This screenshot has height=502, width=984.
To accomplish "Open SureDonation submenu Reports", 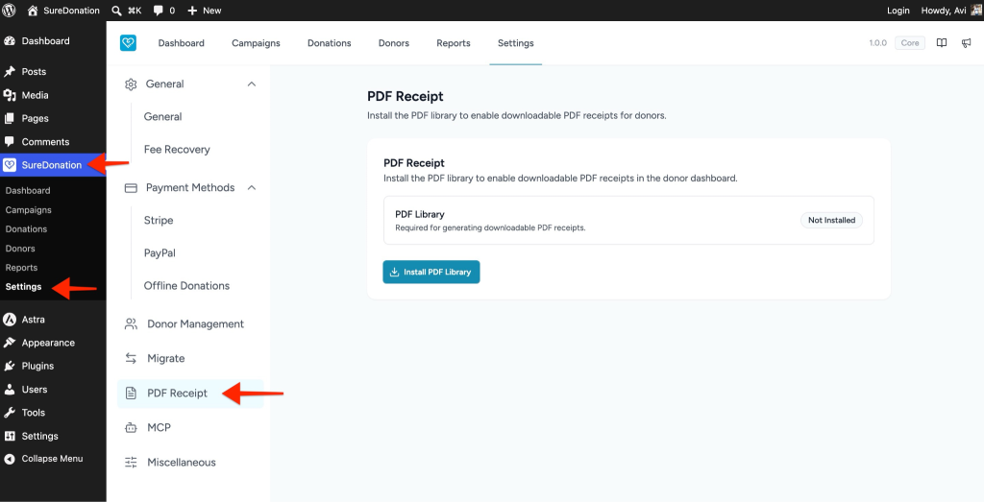I will tap(21, 268).
